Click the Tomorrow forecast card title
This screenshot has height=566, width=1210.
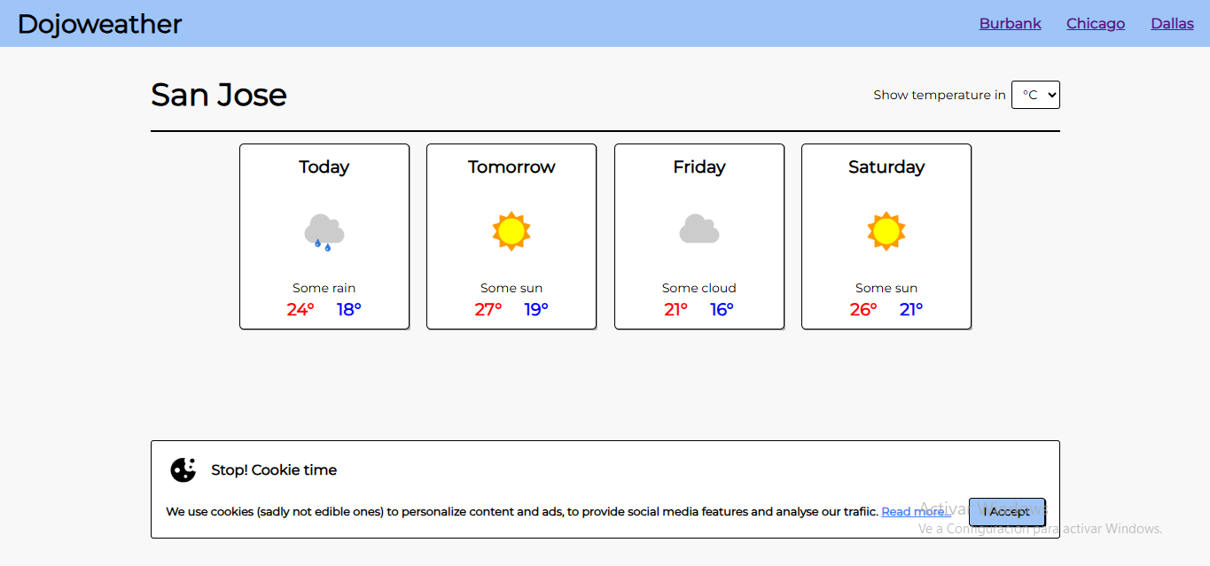click(511, 167)
